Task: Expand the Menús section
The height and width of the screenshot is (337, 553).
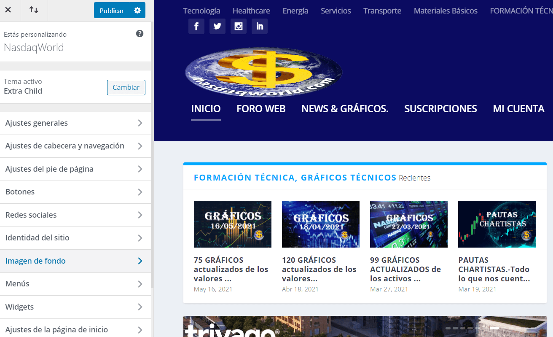Action: tap(75, 284)
